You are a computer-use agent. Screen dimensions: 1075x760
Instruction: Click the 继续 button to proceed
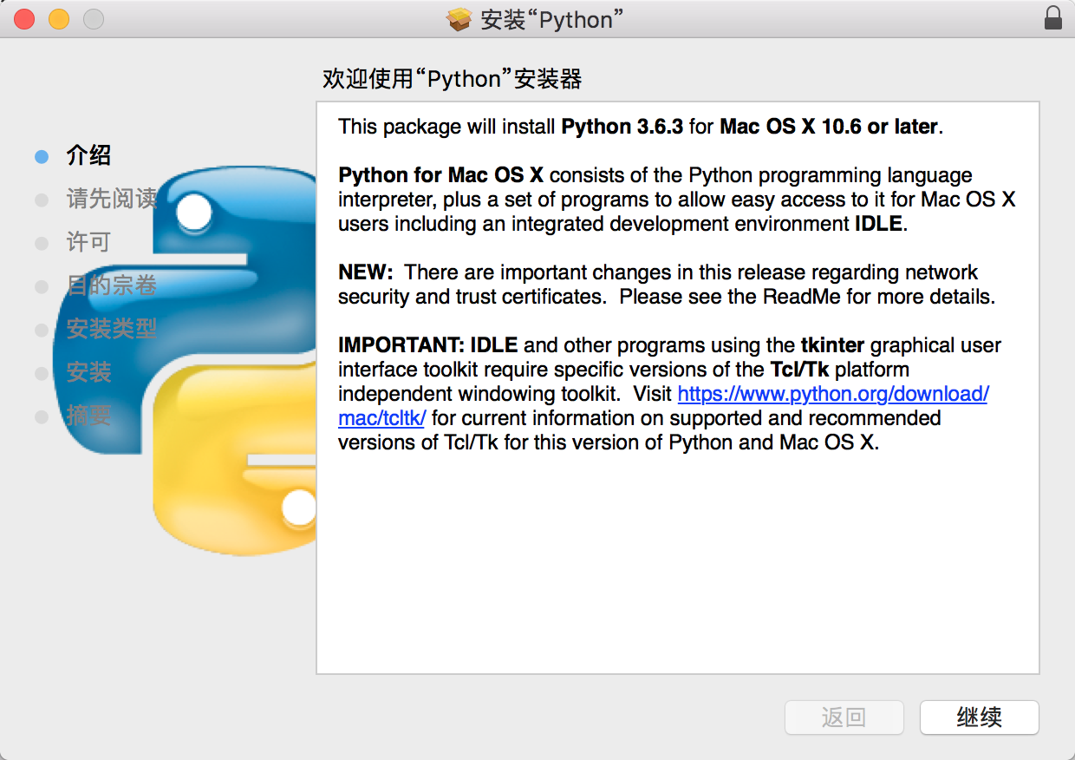point(979,717)
